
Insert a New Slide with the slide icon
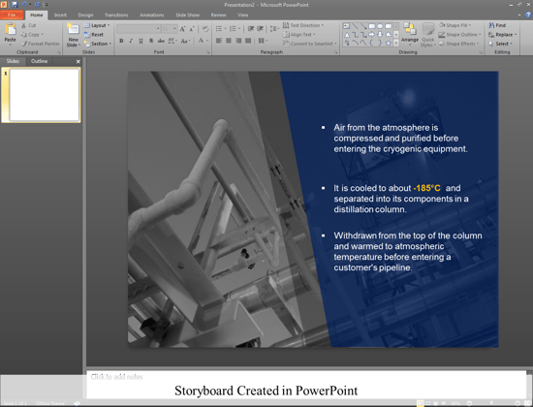tap(73, 29)
